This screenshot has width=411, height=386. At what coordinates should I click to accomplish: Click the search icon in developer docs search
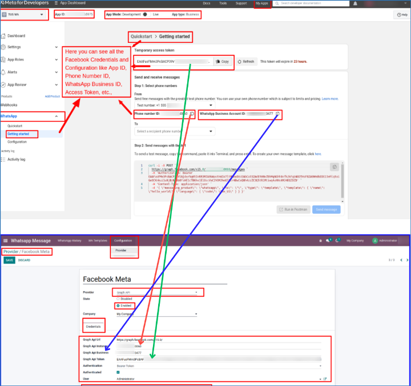pos(277,3)
